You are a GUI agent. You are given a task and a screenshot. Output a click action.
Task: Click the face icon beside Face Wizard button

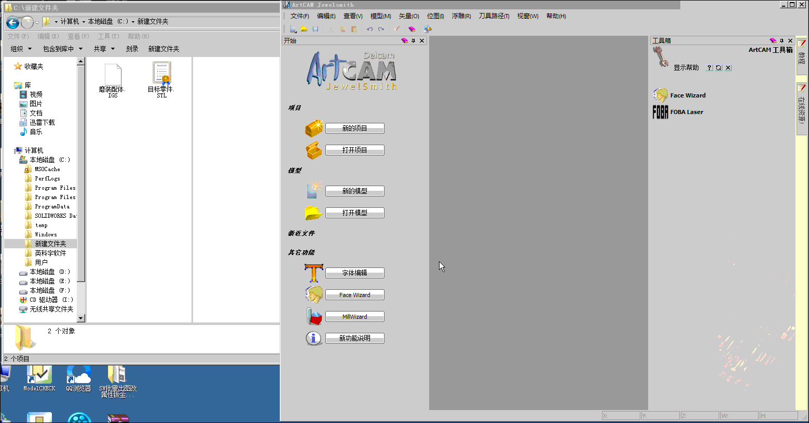[314, 294]
